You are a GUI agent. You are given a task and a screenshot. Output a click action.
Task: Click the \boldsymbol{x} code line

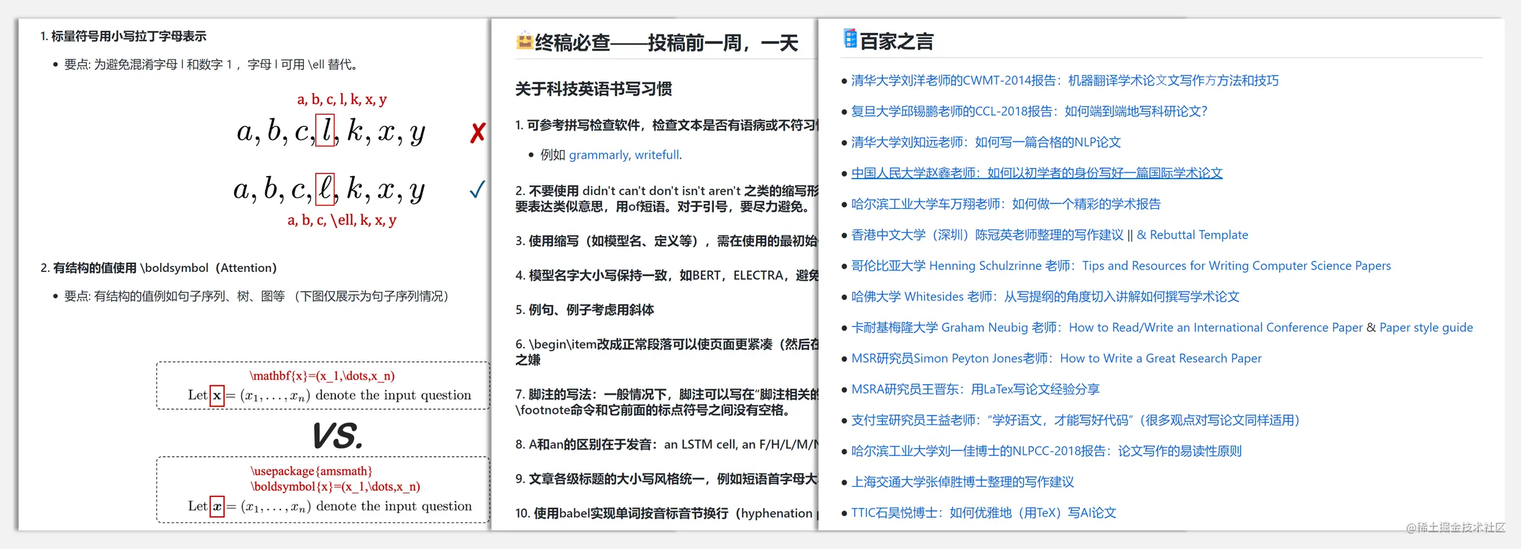pos(335,486)
